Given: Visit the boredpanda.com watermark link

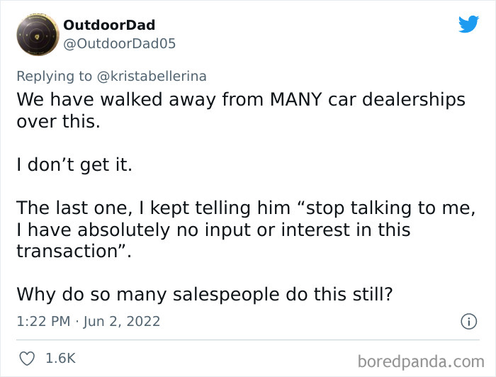Looking at the screenshot, I should [421, 361].
